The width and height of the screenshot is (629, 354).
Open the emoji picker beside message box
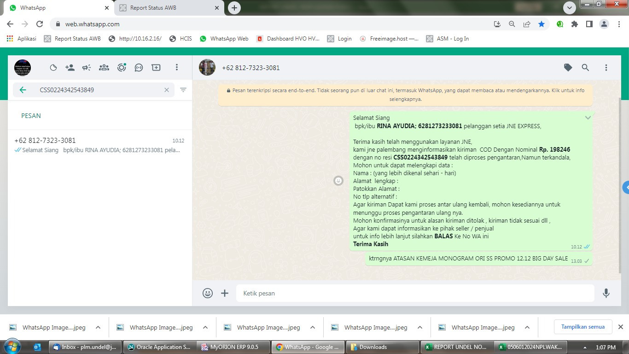[x=208, y=293]
